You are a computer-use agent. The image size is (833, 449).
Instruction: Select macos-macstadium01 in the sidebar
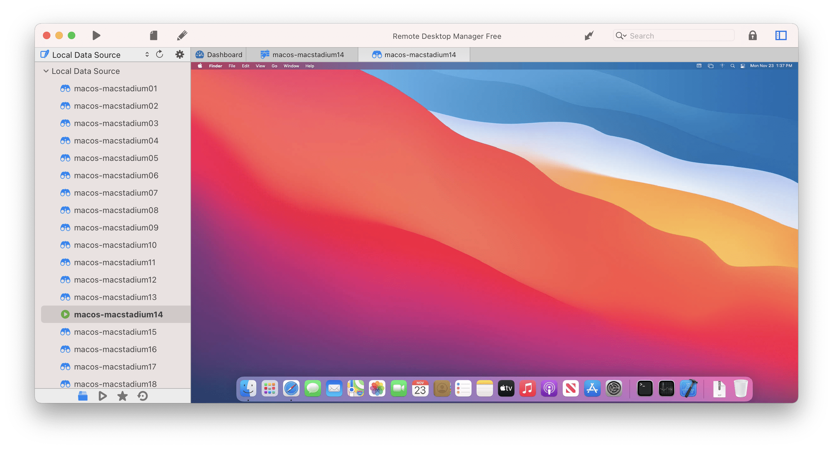(115, 88)
